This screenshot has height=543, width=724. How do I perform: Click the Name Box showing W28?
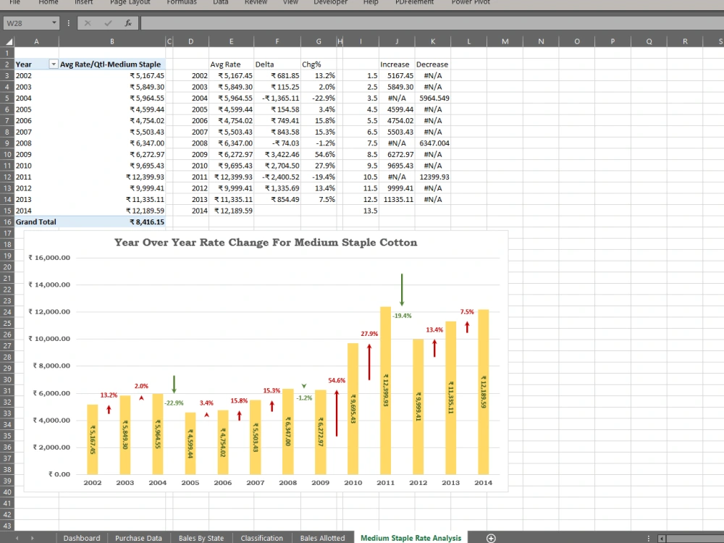click(x=27, y=23)
